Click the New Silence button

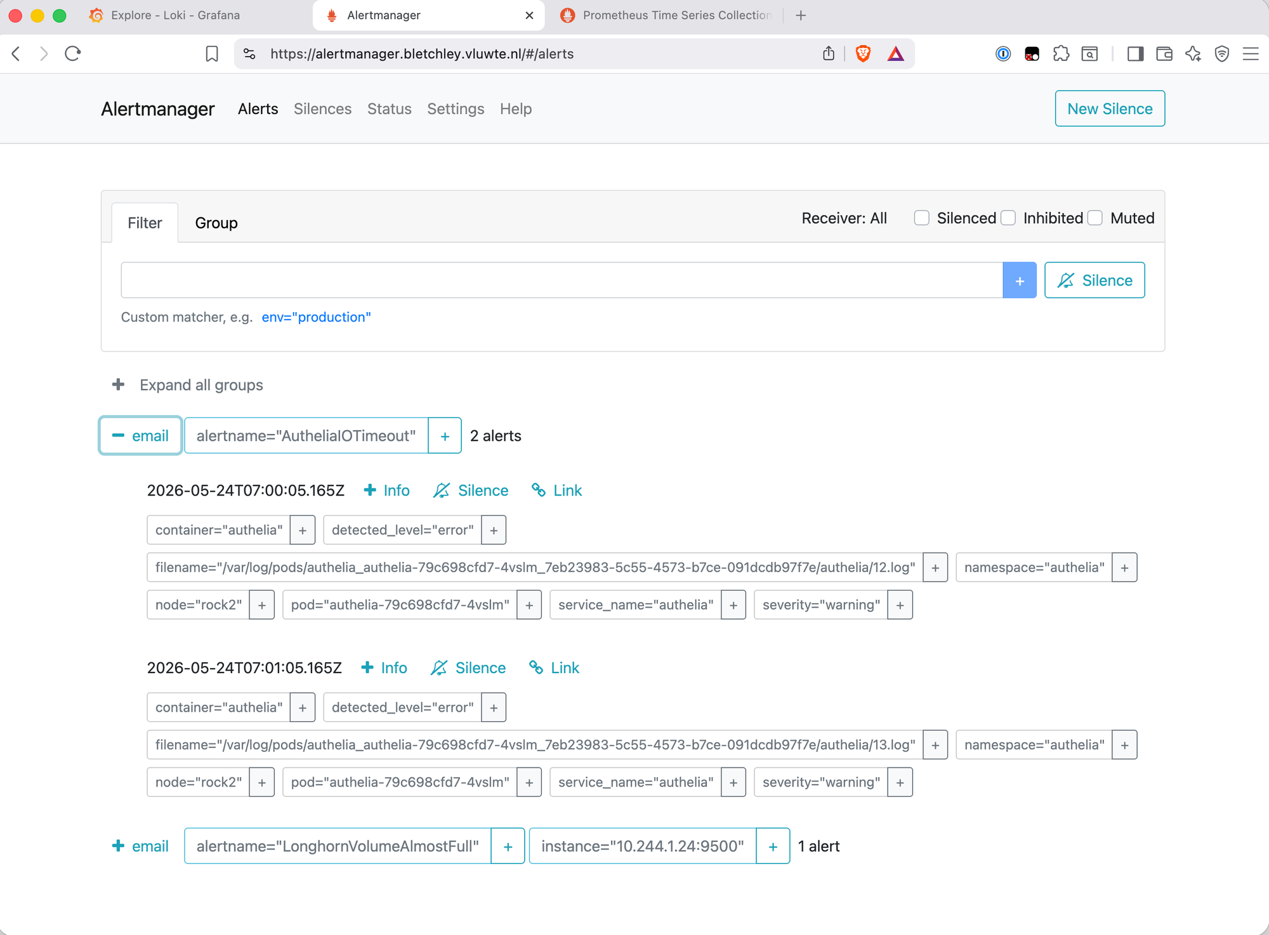pyautogui.click(x=1110, y=108)
